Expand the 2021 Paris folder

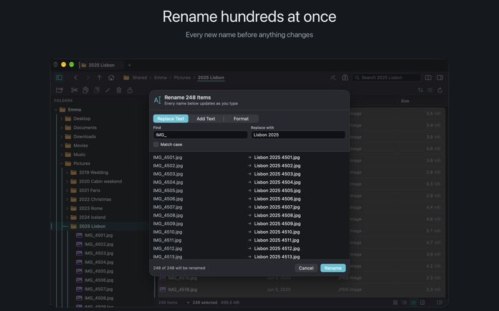pos(67,190)
